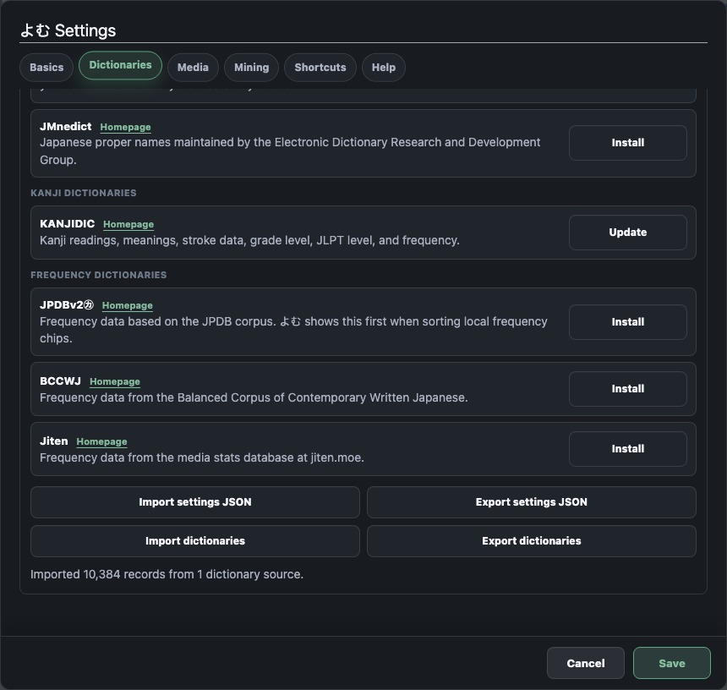Install the JPDBv2 frequency dictionary
The image size is (727, 690).
click(628, 322)
